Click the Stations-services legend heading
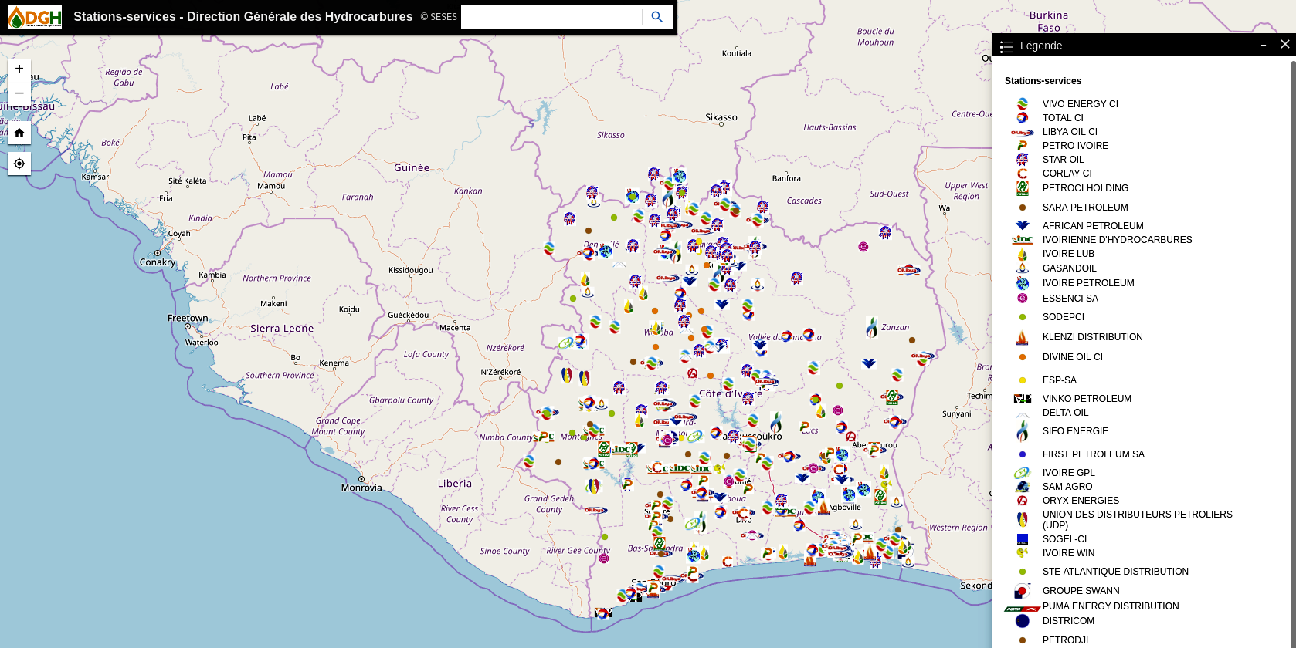1296x648 pixels. [x=1043, y=81]
